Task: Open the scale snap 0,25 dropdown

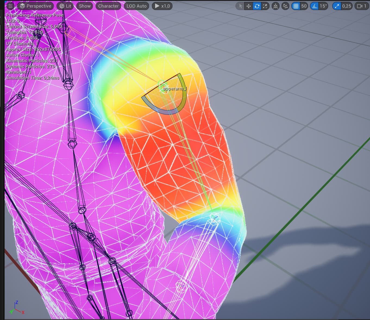Action: coord(346,6)
